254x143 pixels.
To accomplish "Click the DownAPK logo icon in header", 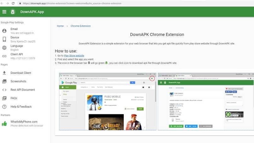I will click(13, 12).
